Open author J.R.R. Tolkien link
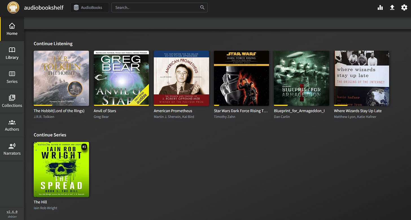Image resolution: width=411 pixels, height=220 pixels. pyautogui.click(x=44, y=117)
